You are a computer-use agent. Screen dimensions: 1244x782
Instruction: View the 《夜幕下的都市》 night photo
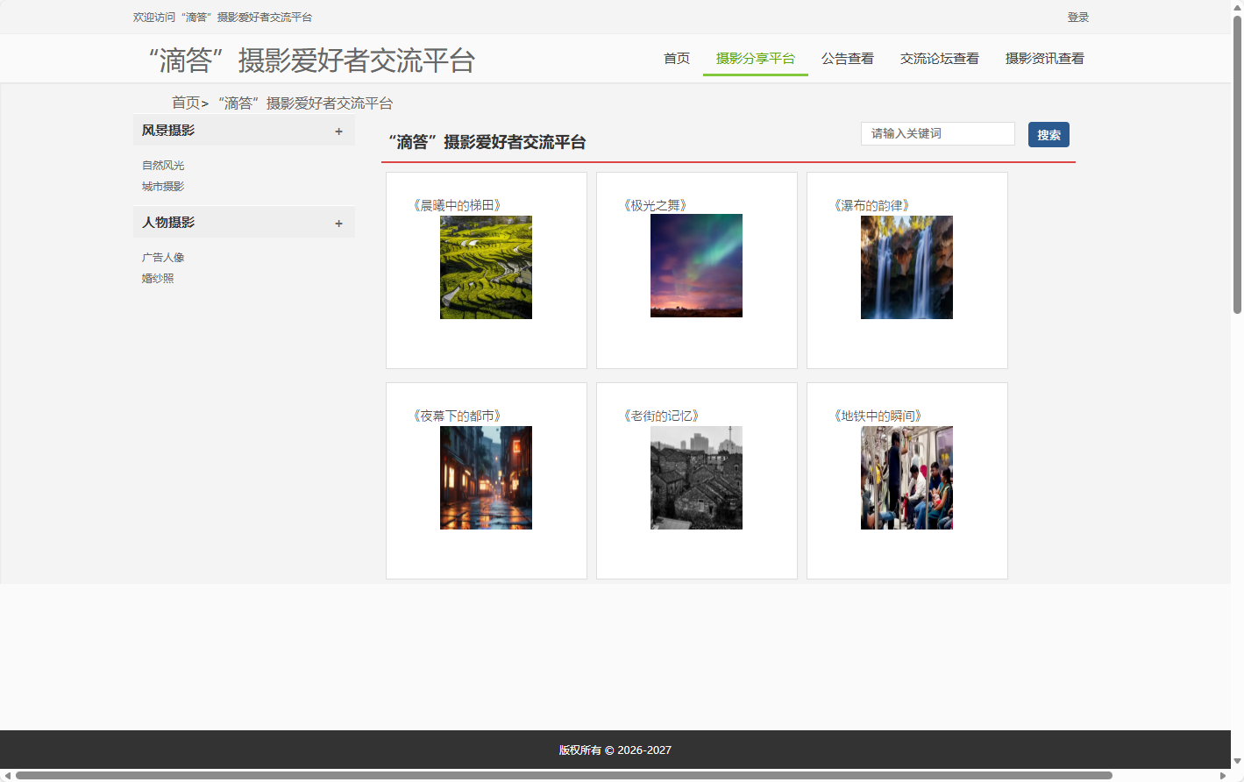pyautogui.click(x=486, y=478)
